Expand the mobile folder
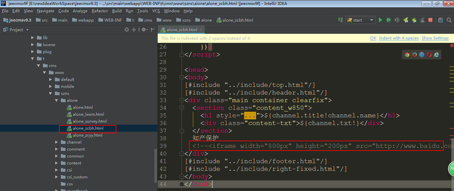This screenshot has width=454, height=191. coord(51,87)
